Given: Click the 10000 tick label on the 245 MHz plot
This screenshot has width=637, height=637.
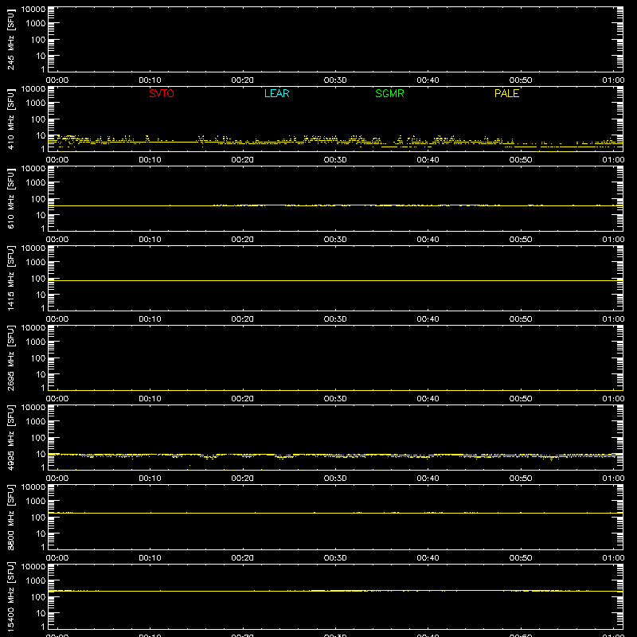Looking at the screenshot, I should 33,10.
